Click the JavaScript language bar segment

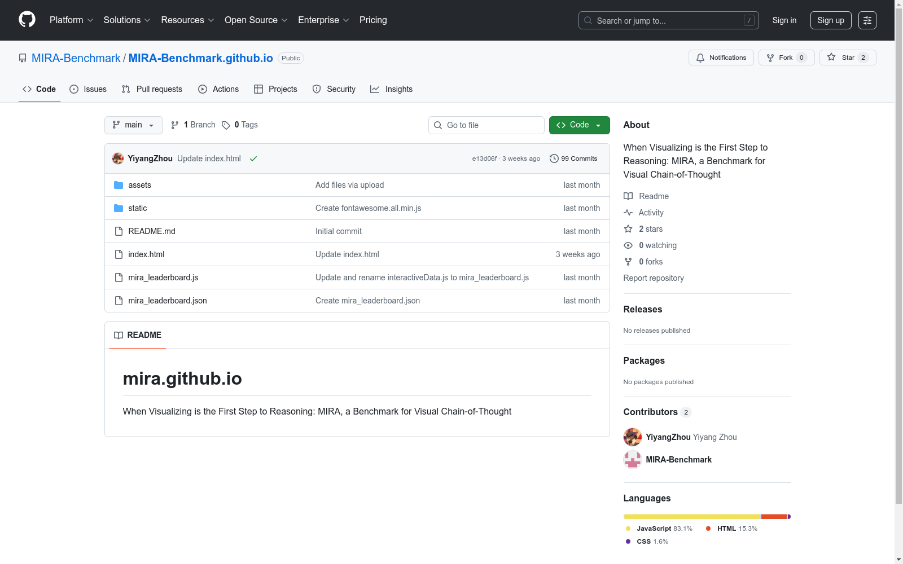tap(692, 517)
